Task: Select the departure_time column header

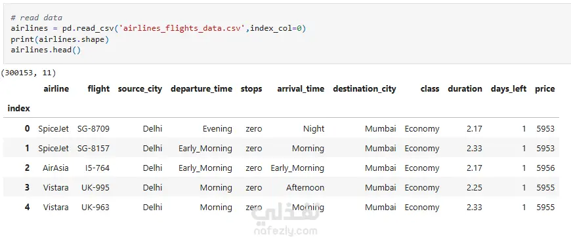Action: [x=201, y=89]
